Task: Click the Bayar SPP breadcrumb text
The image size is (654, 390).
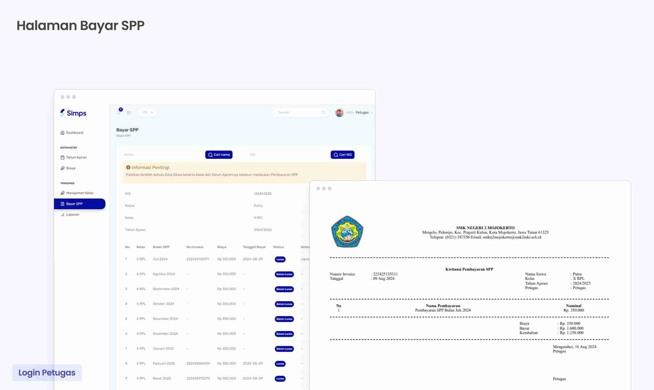Action: pyautogui.click(x=123, y=136)
